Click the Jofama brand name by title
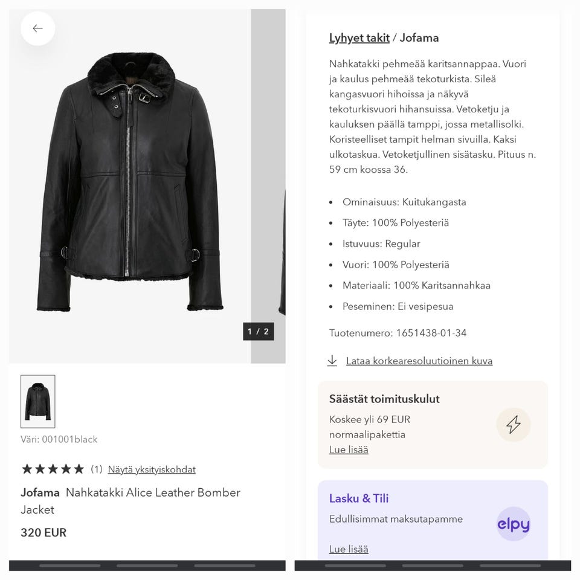Viewport: 580px width, 580px height. (x=40, y=492)
